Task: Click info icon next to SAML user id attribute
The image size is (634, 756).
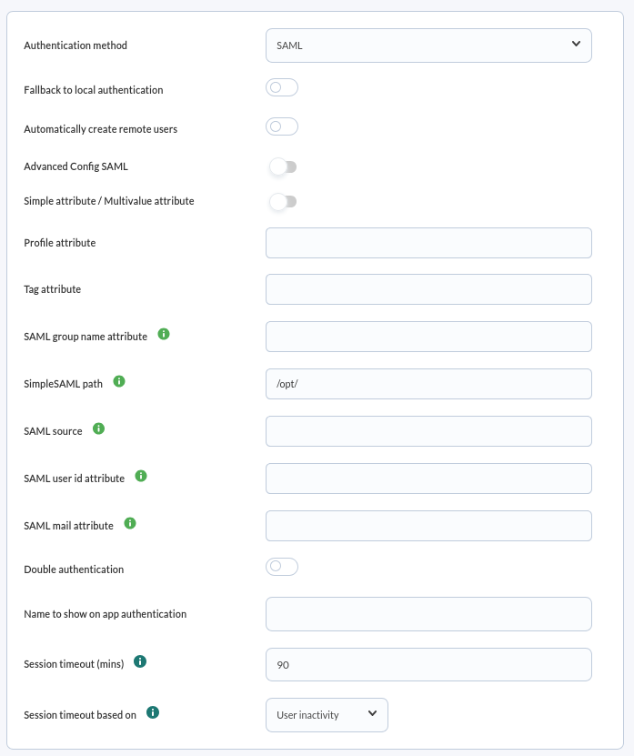Action: [140, 476]
